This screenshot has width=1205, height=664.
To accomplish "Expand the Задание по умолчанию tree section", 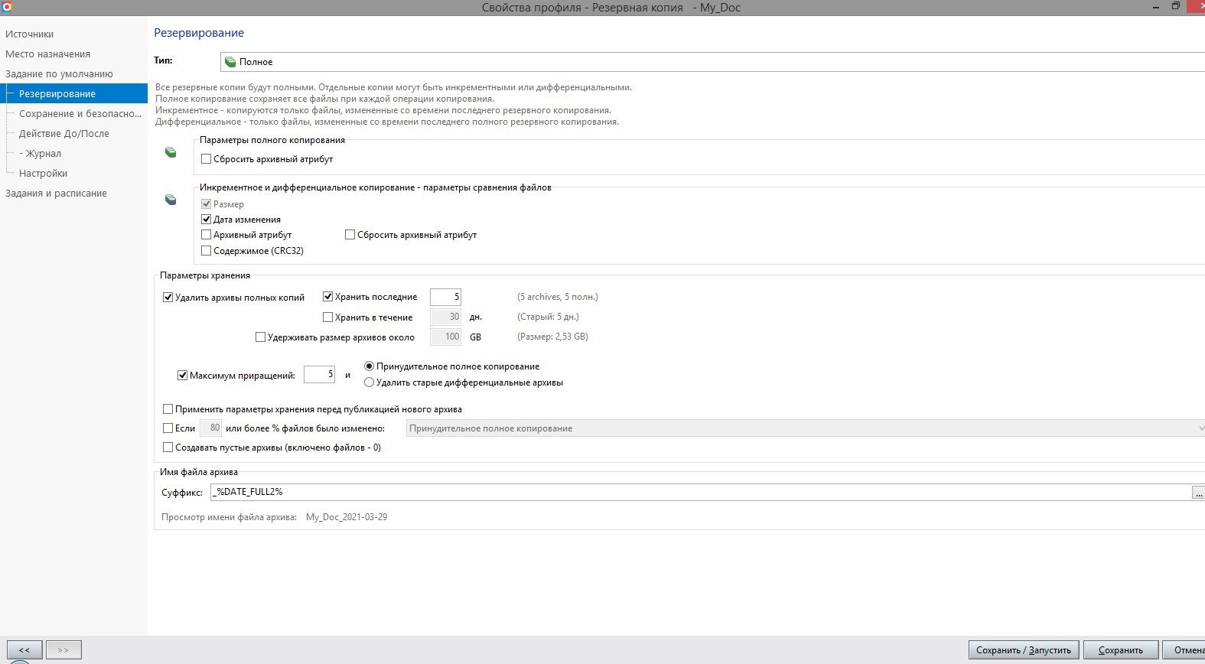I will (59, 74).
